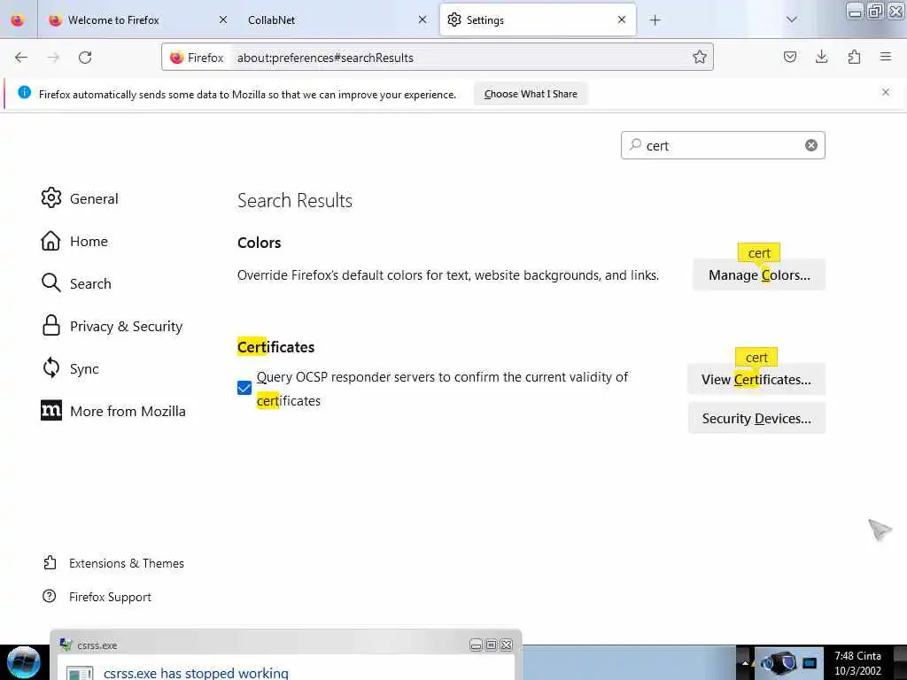Click Manage Colors button
Image resolution: width=907 pixels, height=680 pixels.
(x=759, y=275)
